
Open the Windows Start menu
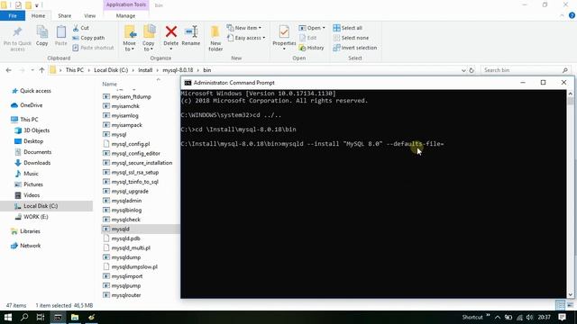click(8, 317)
